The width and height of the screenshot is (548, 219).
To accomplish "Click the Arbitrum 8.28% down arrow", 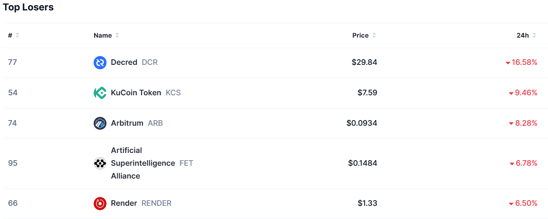I will pos(511,124).
